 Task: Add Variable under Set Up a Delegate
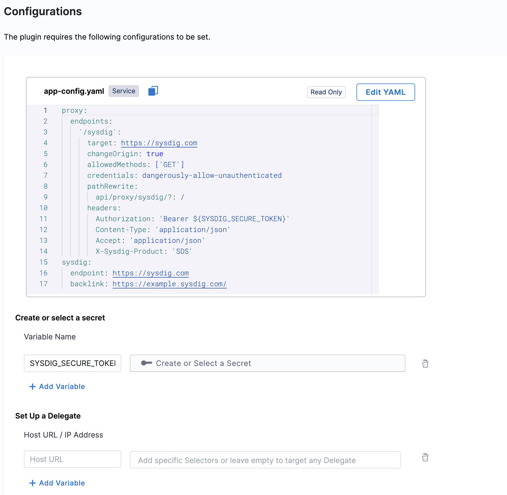[57, 483]
